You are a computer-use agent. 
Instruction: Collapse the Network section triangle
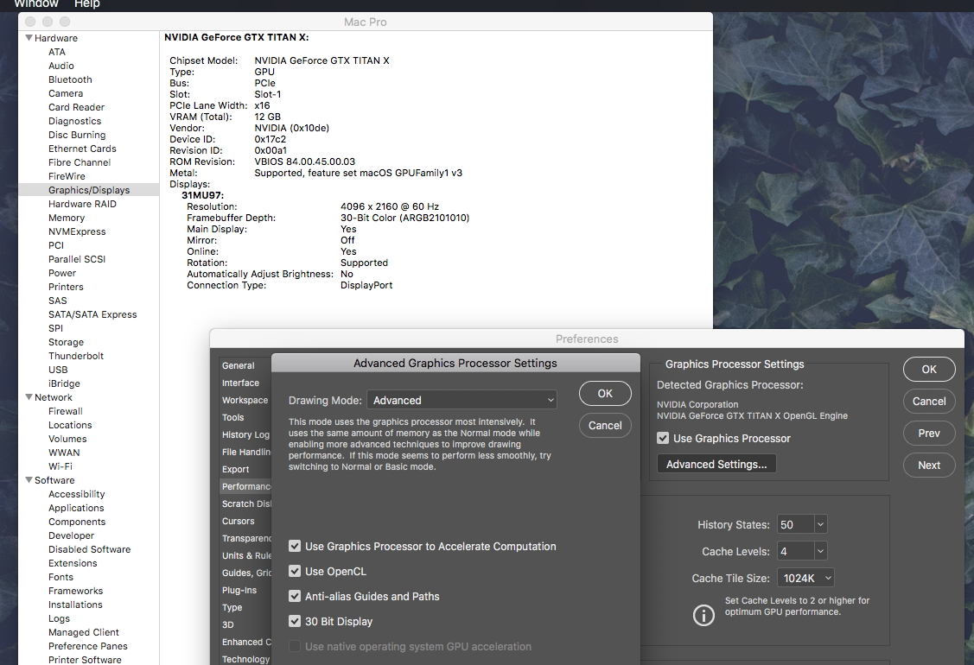[29, 397]
